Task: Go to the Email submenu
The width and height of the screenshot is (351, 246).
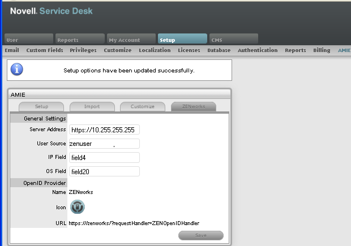Action: click(12, 50)
